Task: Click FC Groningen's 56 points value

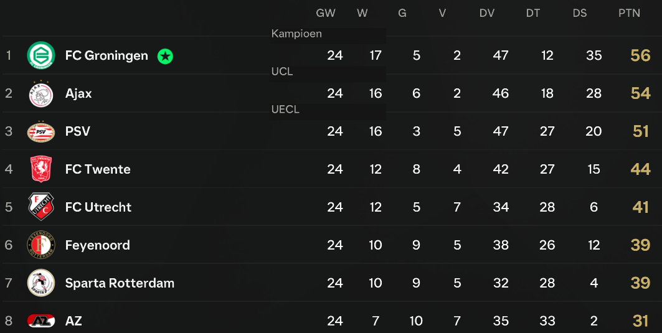Action: [640, 55]
